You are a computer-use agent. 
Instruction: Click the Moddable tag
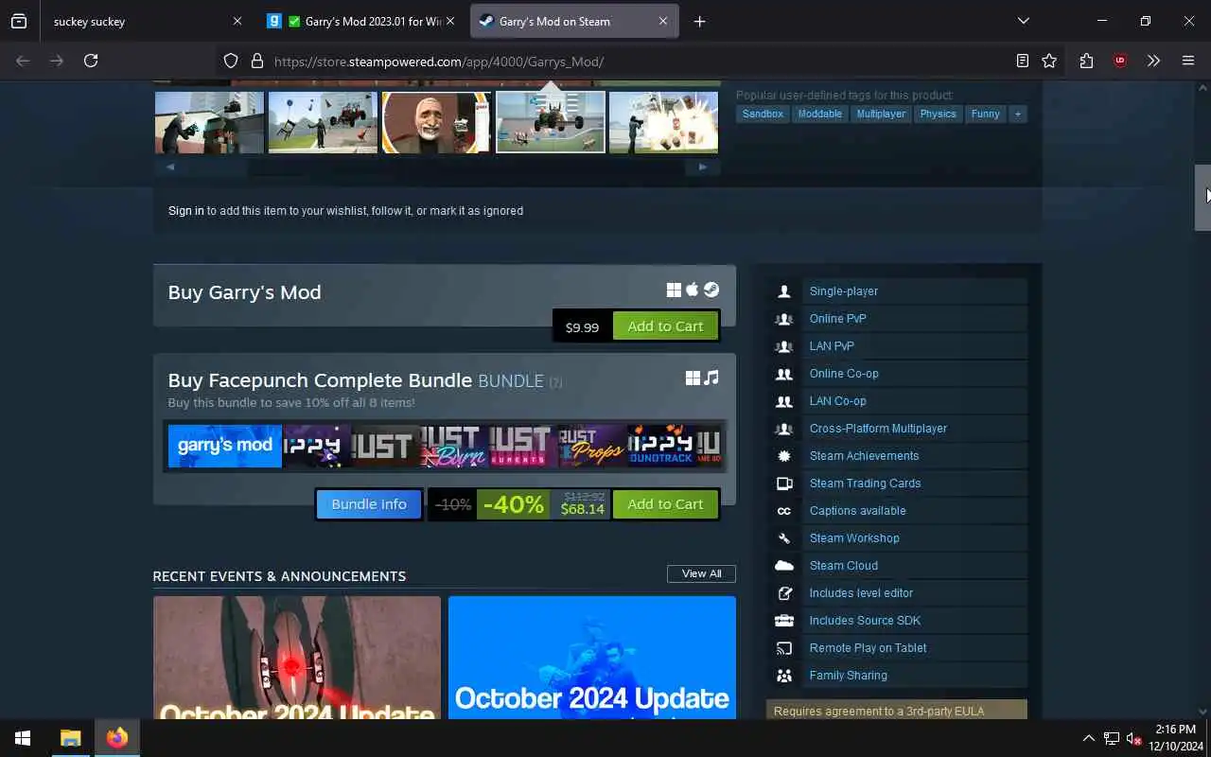pos(819,114)
